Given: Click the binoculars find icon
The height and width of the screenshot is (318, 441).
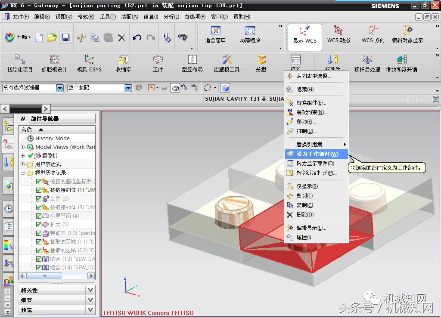Looking at the screenshot, I should (183, 37).
